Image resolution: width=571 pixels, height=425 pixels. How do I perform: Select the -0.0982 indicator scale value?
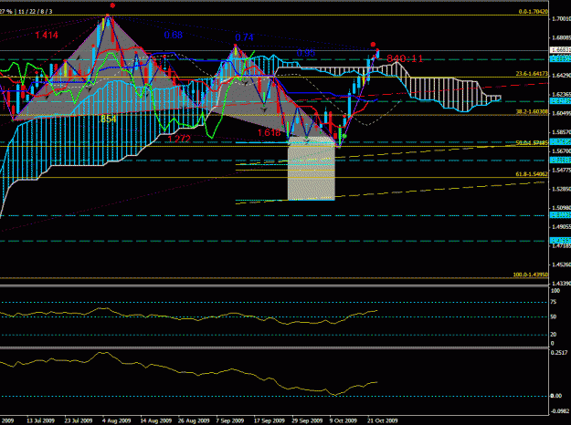tap(560, 411)
